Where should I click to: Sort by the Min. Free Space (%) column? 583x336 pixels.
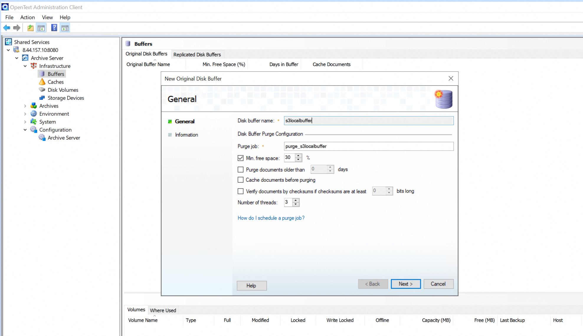click(224, 64)
